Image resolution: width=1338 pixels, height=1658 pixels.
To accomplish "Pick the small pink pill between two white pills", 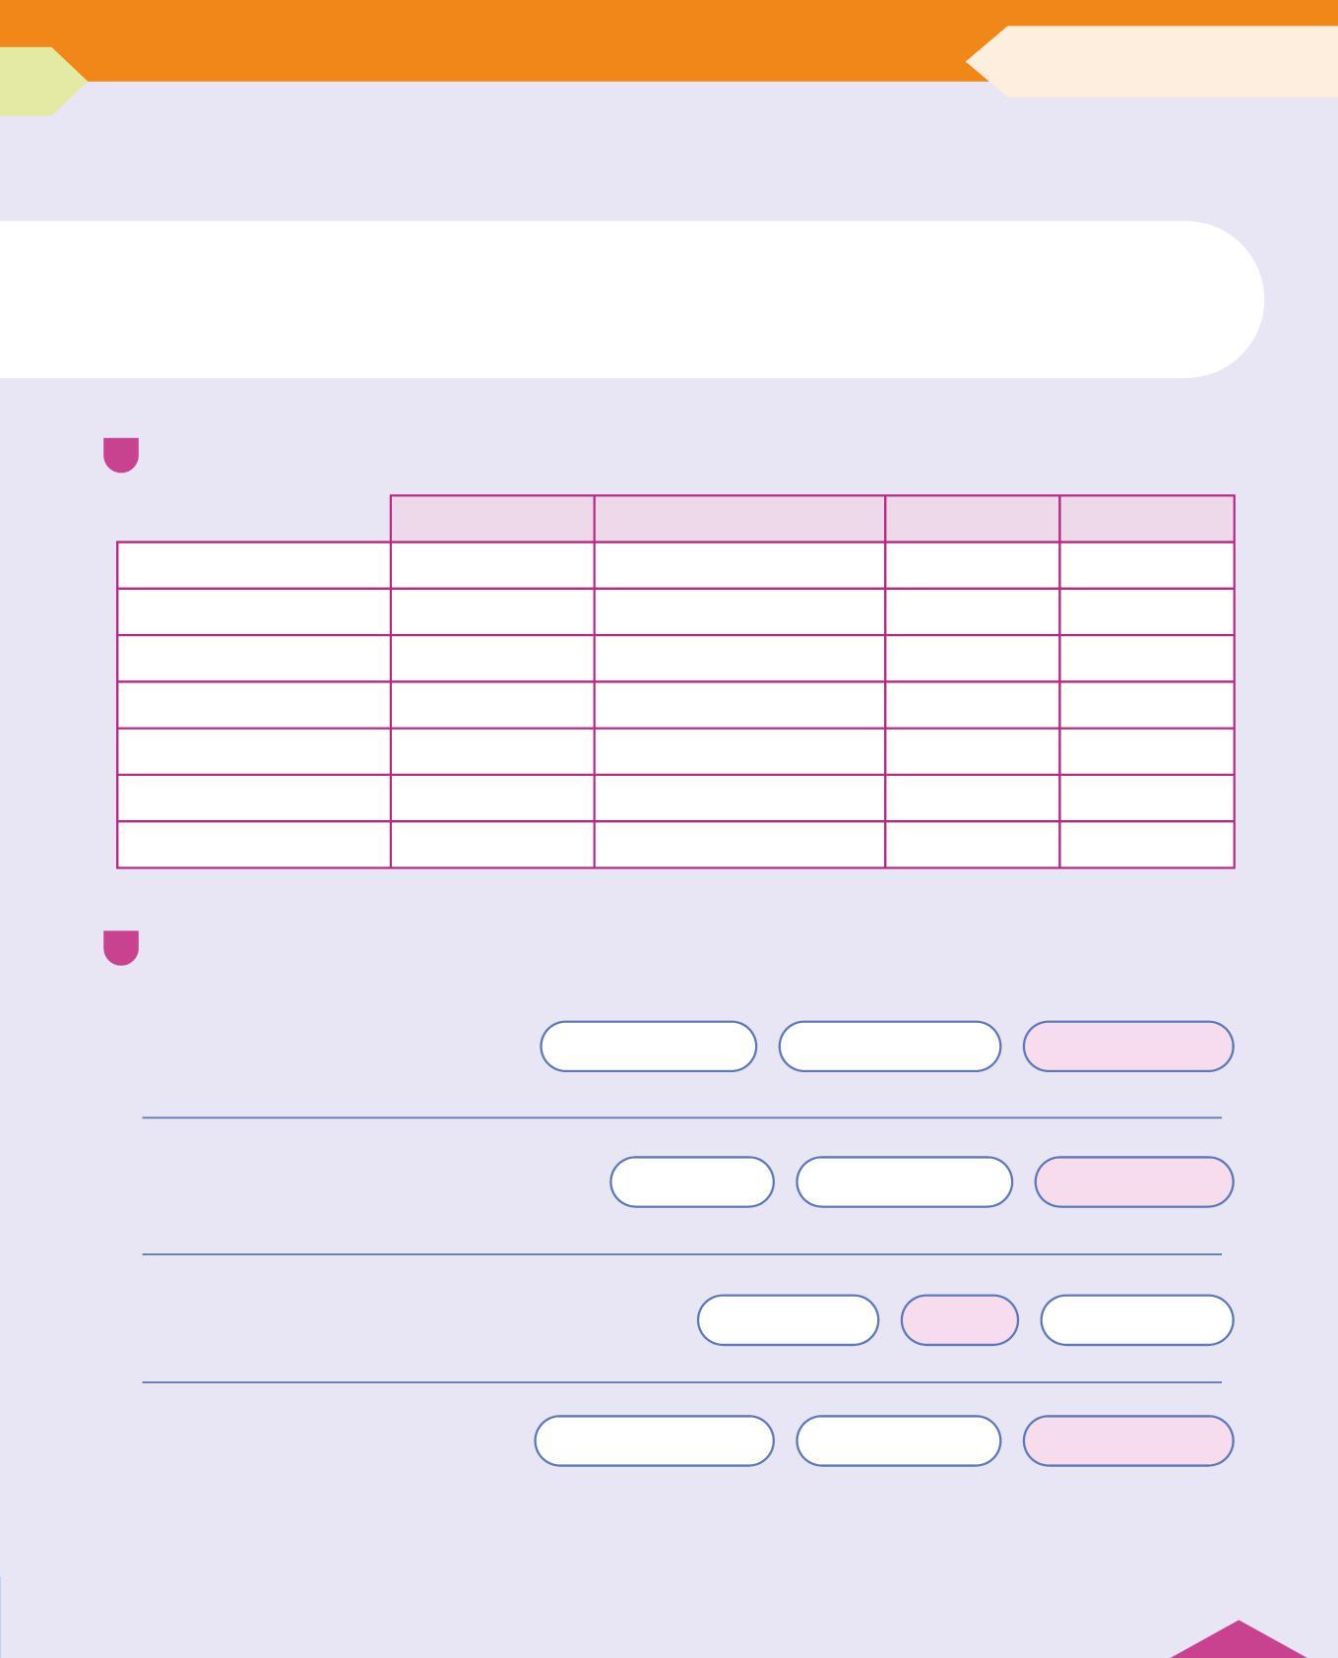I will pos(960,1319).
